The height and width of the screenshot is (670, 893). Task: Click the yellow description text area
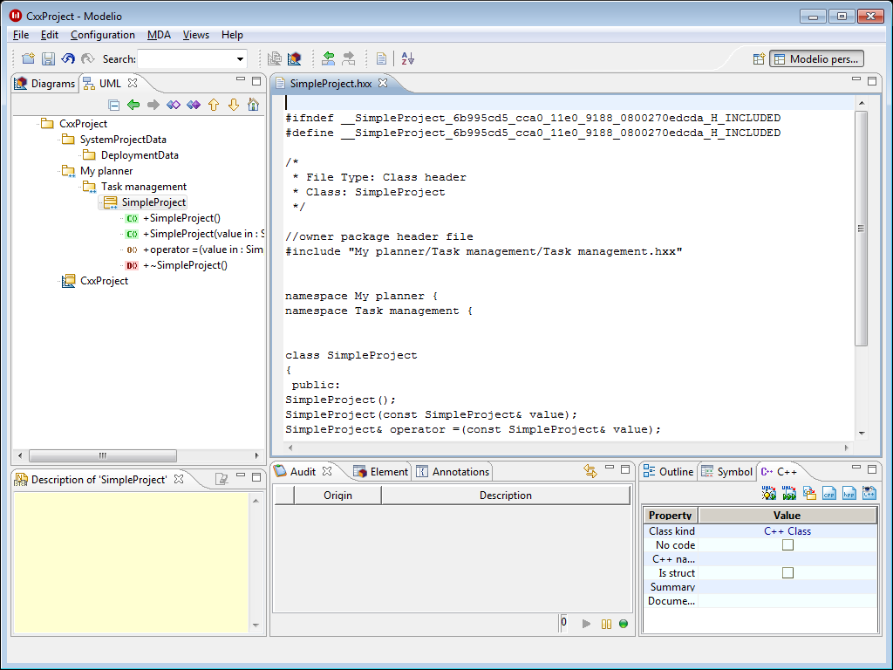point(131,563)
